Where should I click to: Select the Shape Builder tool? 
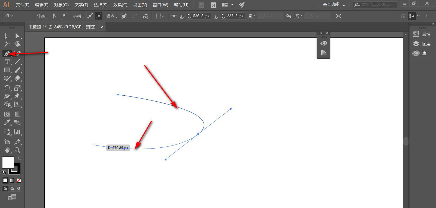click(7, 104)
